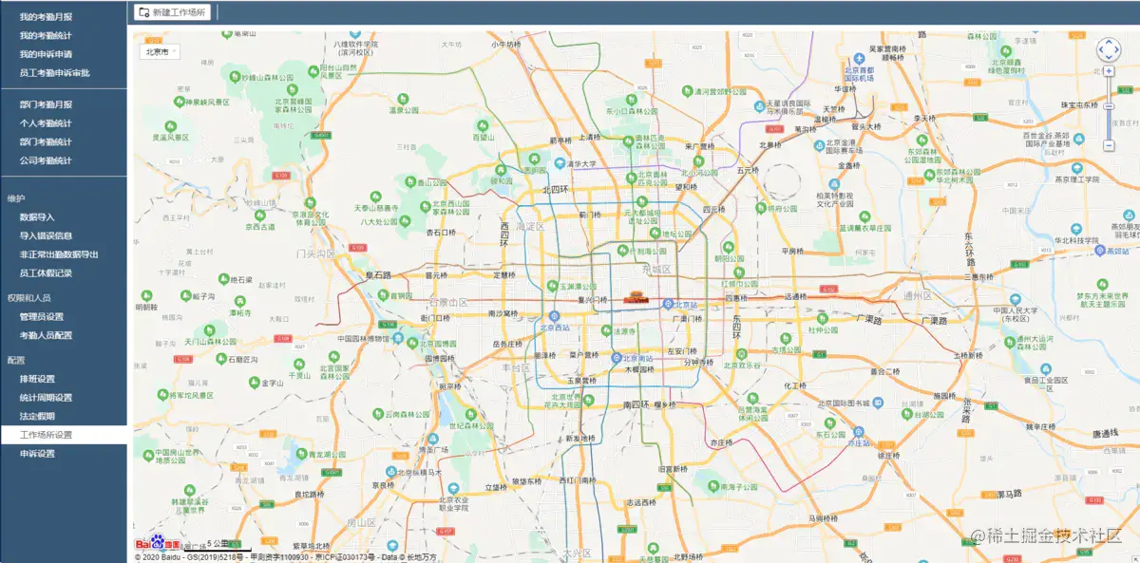Open 考勤人员配置 in sidebar

(x=46, y=335)
